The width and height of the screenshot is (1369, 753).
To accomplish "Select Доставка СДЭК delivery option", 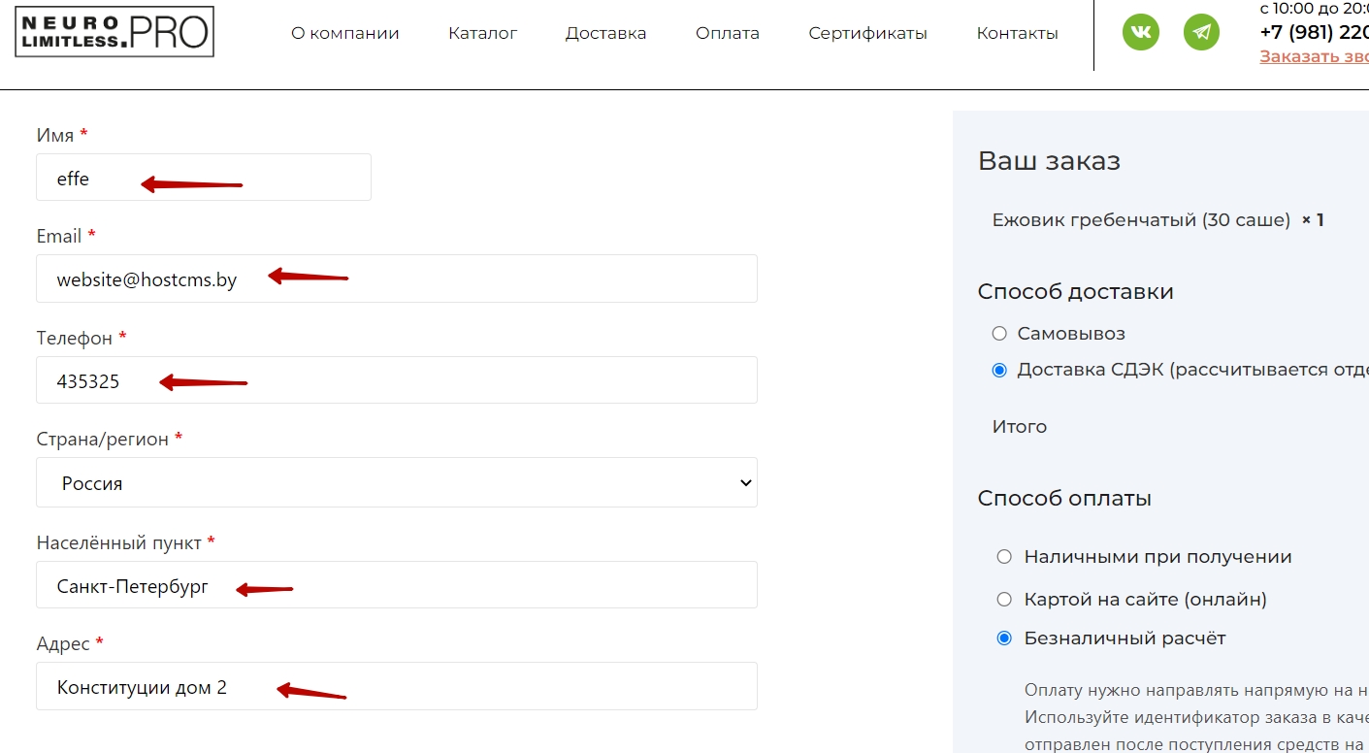I will pyautogui.click(x=999, y=371).
